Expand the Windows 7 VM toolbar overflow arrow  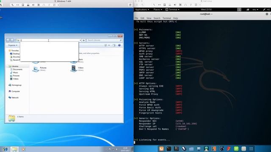pyautogui.click(x=58, y=5)
